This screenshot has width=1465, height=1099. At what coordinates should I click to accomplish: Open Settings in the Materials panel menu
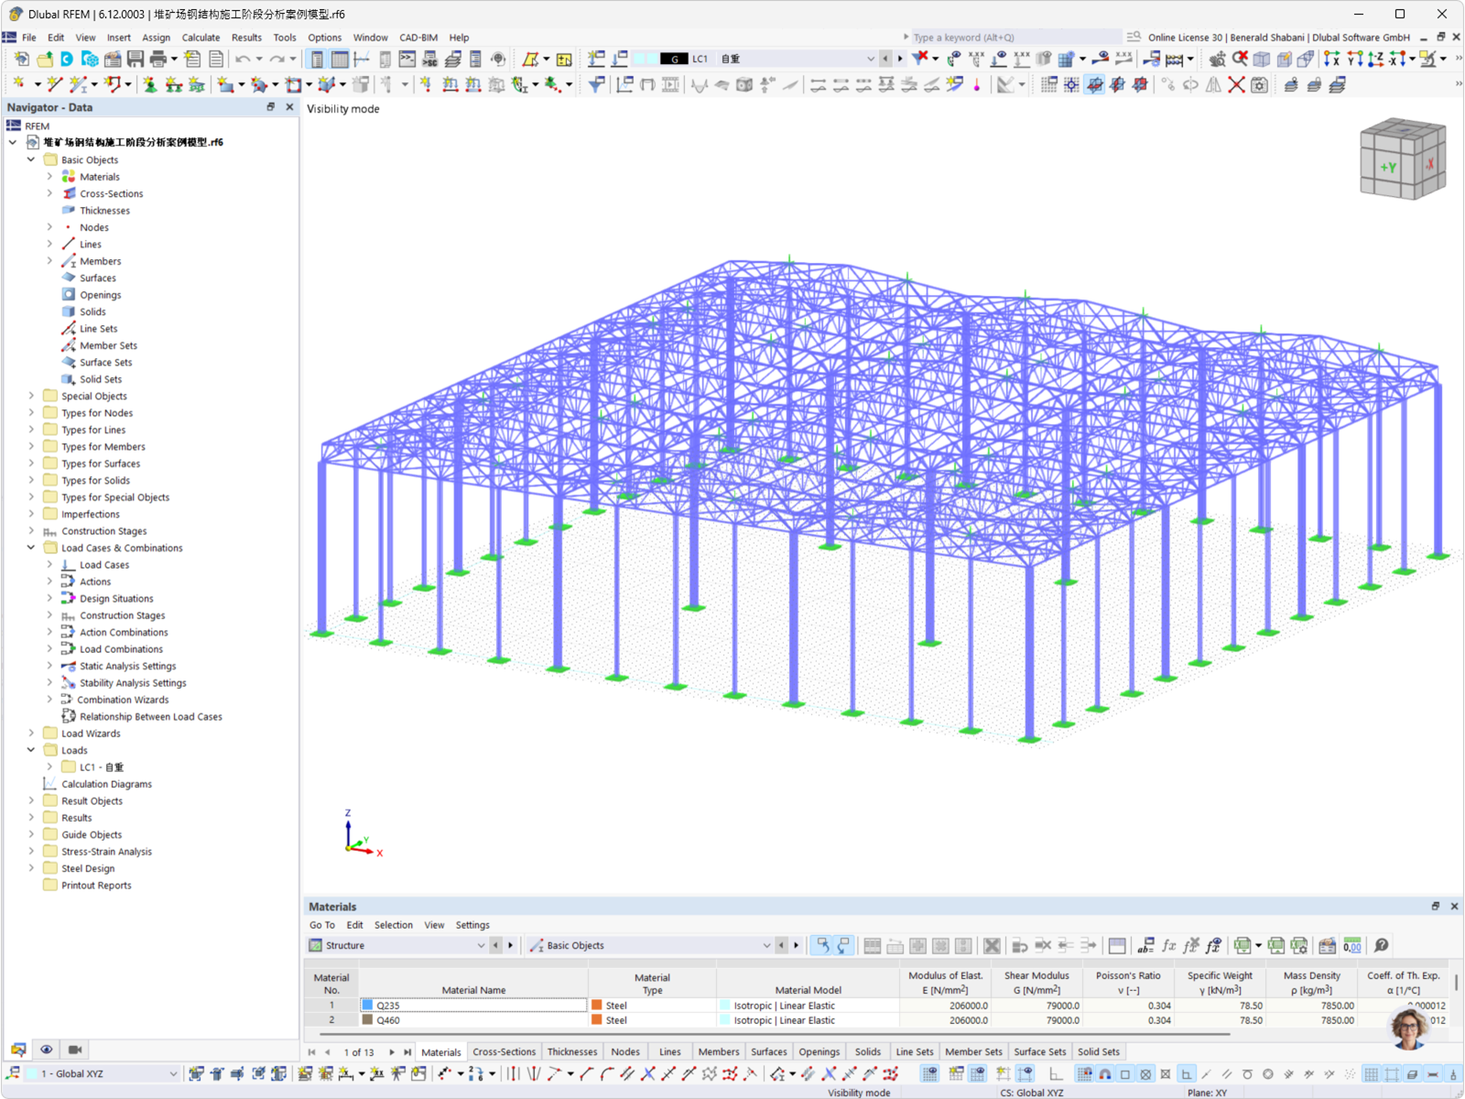pos(473,925)
